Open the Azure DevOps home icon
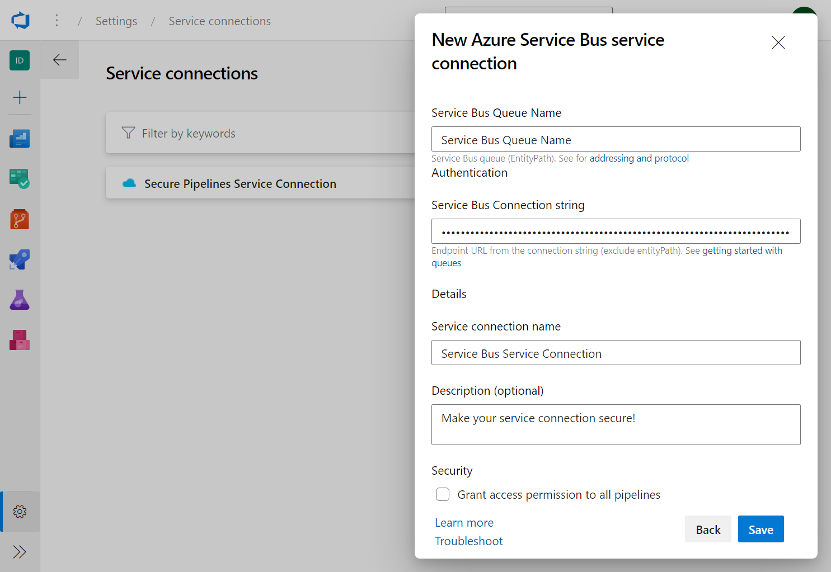 point(20,20)
